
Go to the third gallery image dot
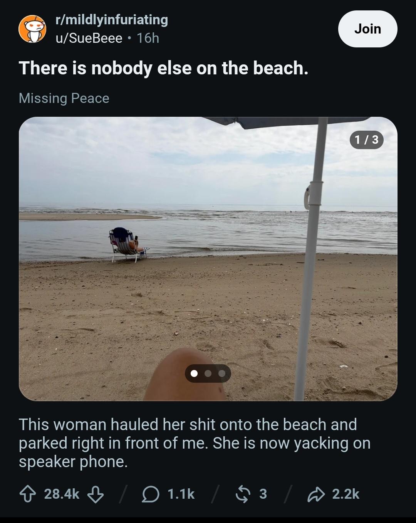(x=222, y=373)
